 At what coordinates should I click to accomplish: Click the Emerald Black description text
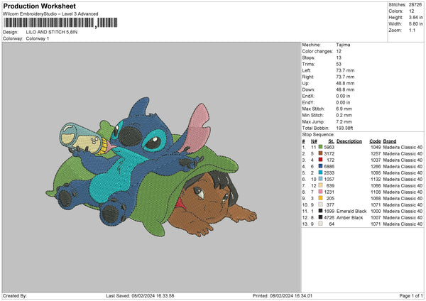coord(351,211)
